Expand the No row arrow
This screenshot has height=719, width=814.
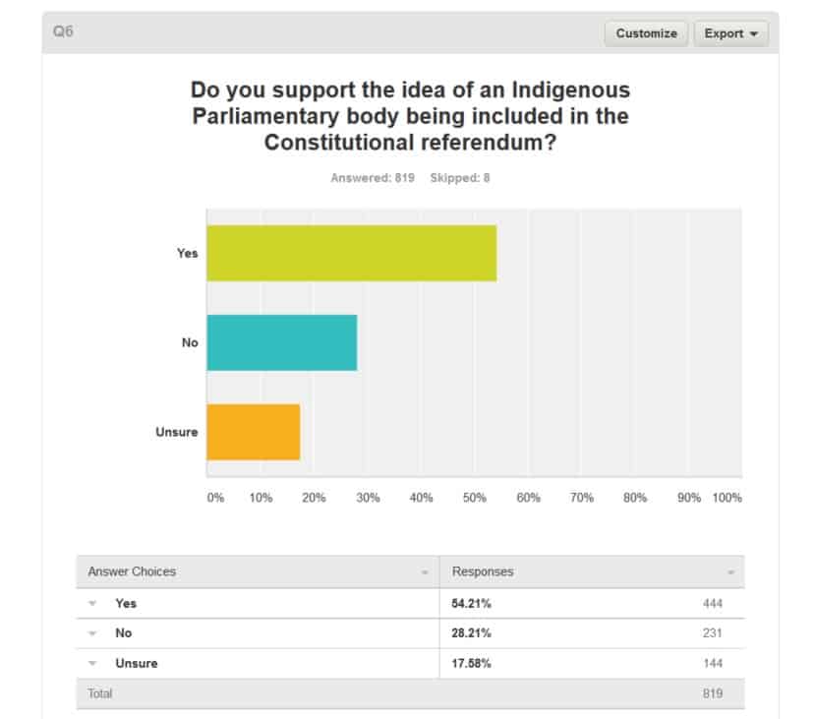point(92,633)
